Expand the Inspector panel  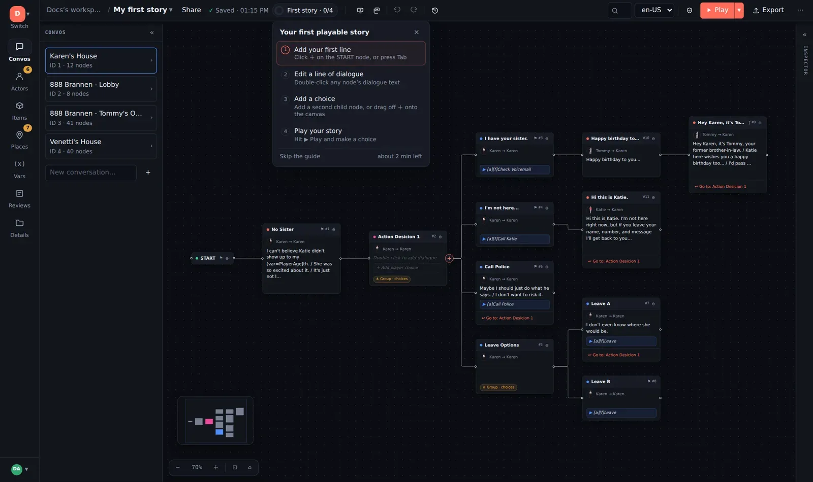804,35
